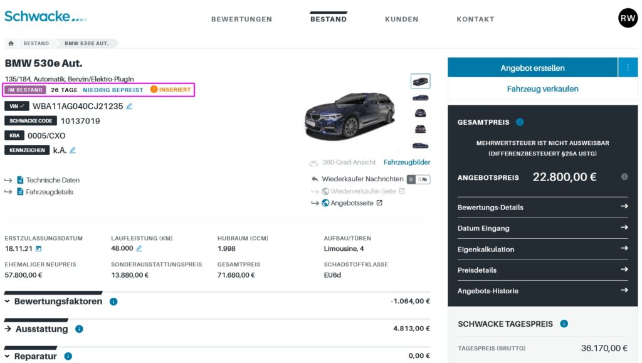Click the Tagespreis value 36.170,00 €
Viewport: 642px width, 363px height.
[604, 349]
